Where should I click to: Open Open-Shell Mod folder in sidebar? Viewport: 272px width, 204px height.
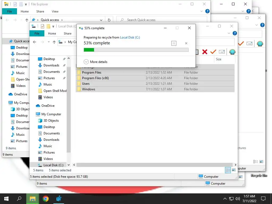[x=52, y=91]
